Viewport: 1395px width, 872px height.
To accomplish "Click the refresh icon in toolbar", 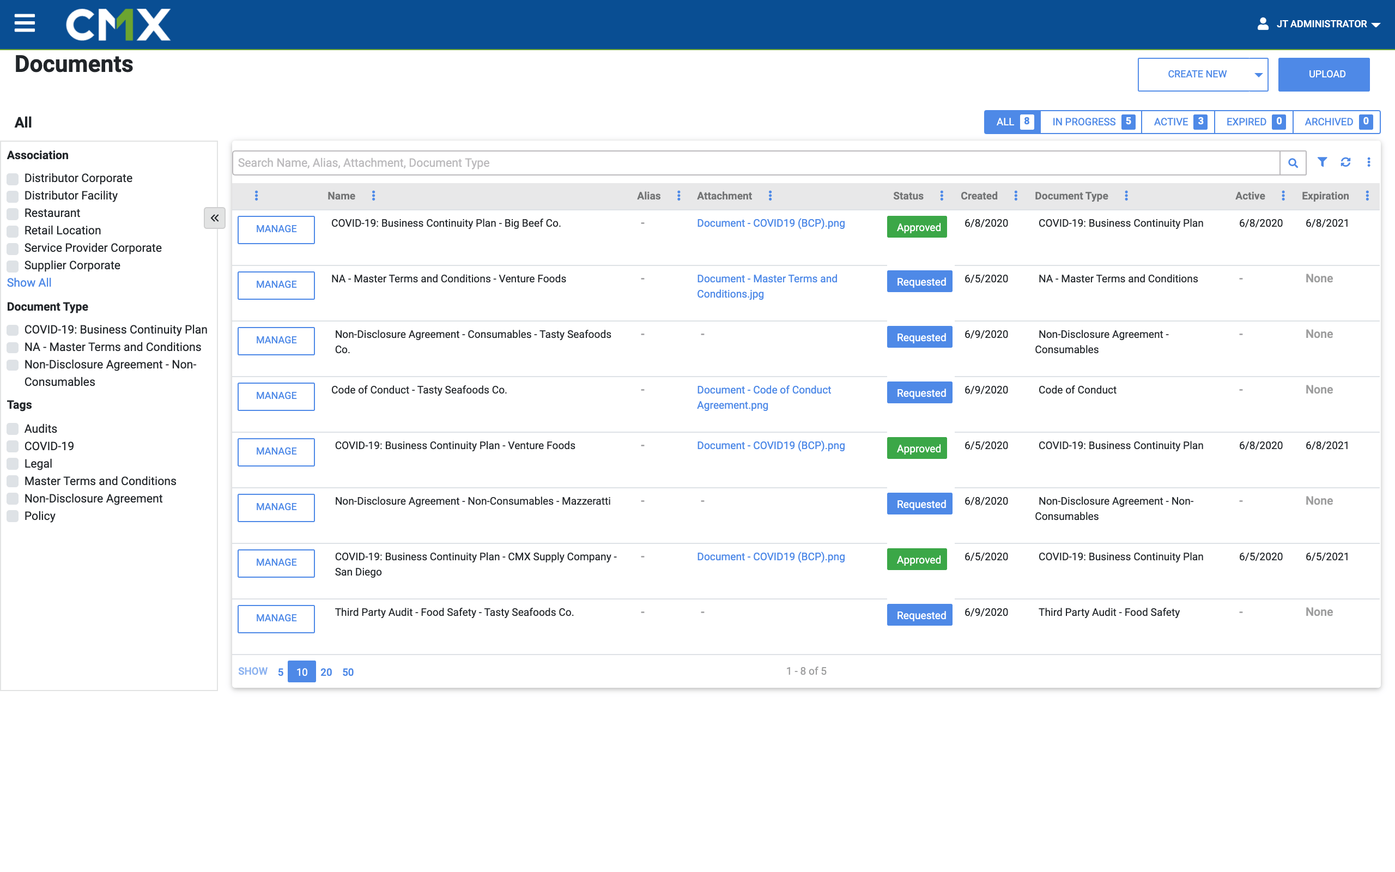I will point(1345,162).
